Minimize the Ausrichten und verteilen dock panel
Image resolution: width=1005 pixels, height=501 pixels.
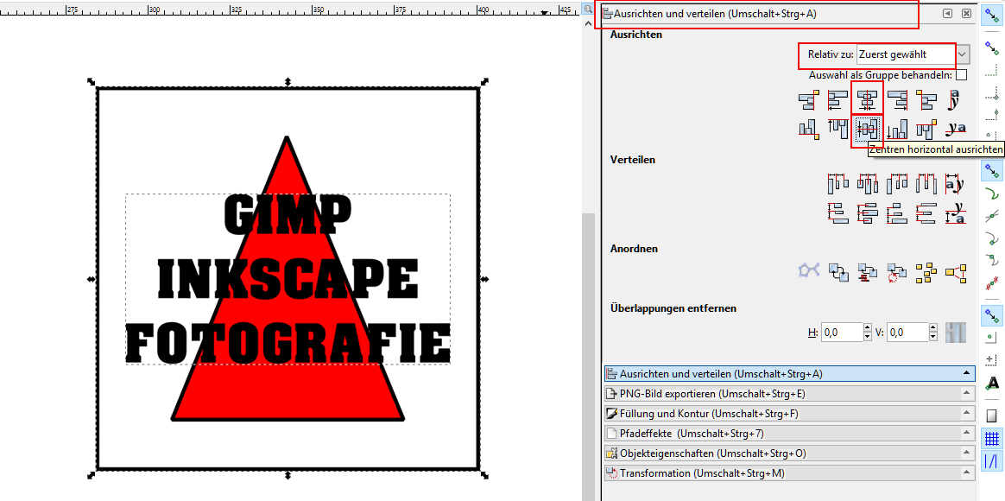948,14
